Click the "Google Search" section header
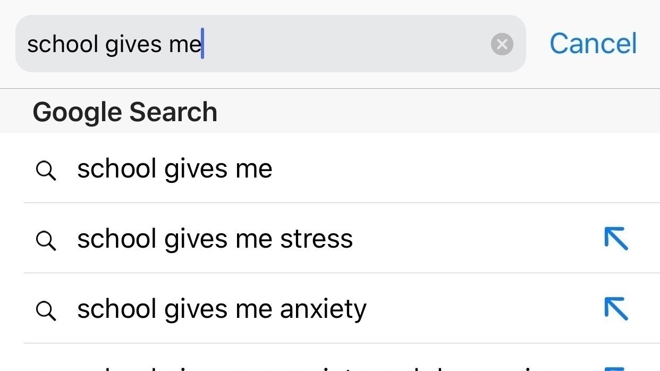 point(125,112)
